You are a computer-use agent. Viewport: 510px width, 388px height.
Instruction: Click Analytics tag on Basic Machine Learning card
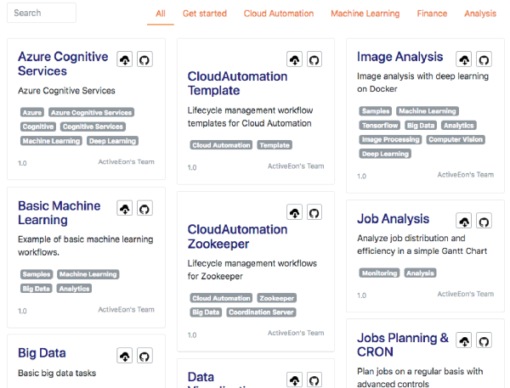[74, 289]
